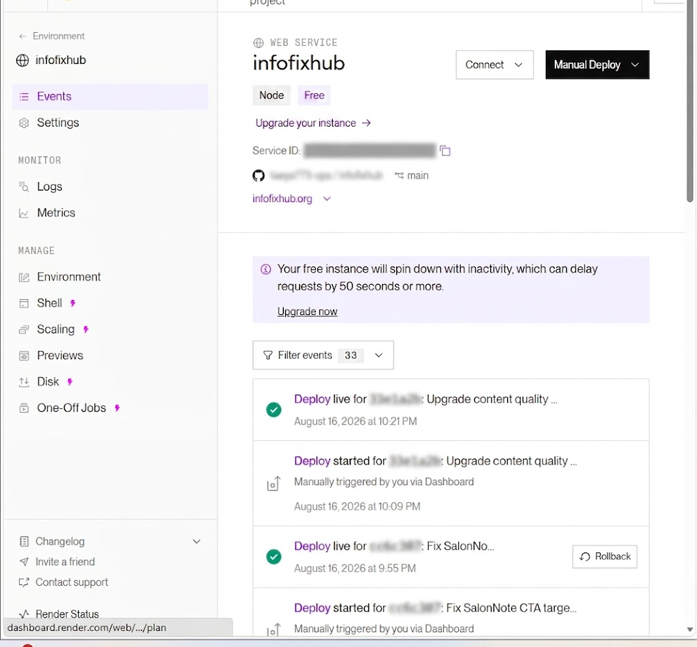Screen dimensions: 697x647
Task: Click the August 16, 2026 at 10:21 PM timestamp
Action: [355, 421]
